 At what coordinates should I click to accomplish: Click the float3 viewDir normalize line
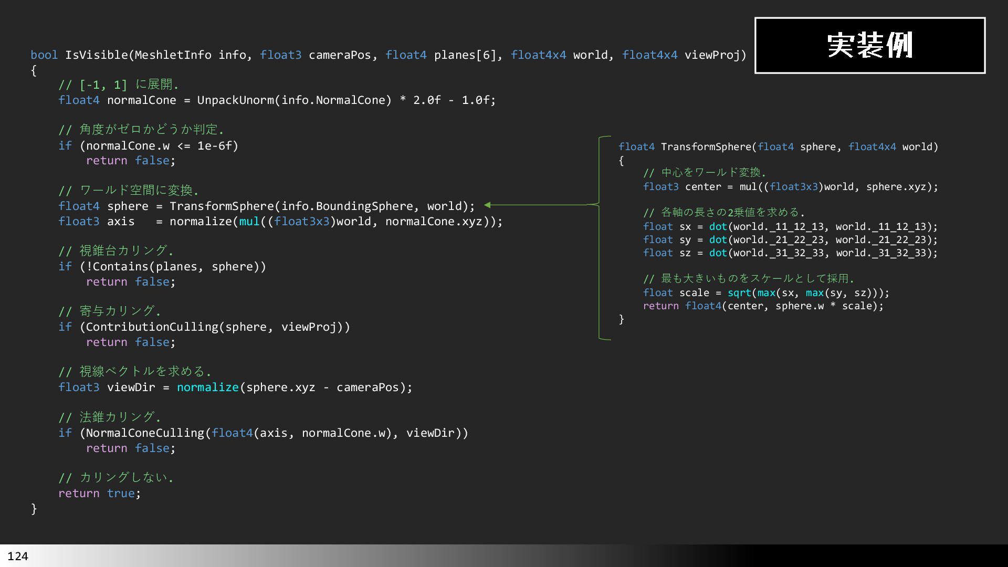(x=235, y=387)
